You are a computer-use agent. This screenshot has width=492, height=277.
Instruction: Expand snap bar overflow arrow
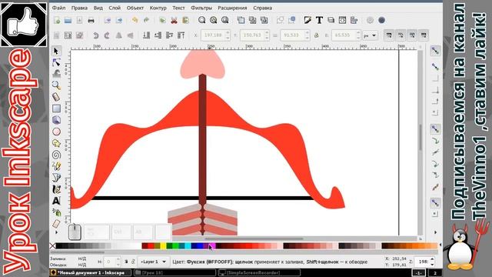tap(435, 232)
